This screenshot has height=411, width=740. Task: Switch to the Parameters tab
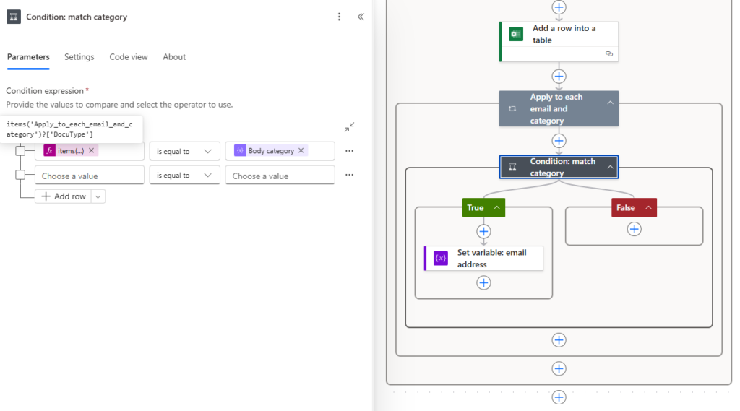pos(28,56)
